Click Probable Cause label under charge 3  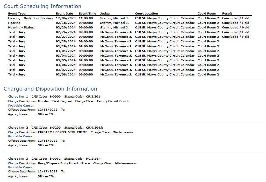(x=21, y=167)
